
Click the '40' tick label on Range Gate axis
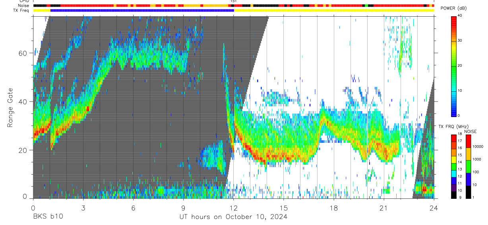click(x=23, y=101)
